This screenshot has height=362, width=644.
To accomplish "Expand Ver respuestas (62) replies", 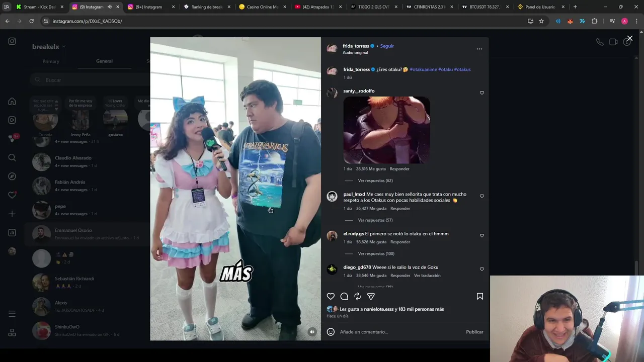I will (375, 180).
